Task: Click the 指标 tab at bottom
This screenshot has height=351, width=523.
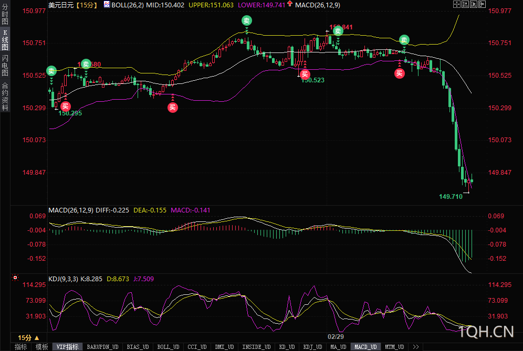Action: click(20, 347)
